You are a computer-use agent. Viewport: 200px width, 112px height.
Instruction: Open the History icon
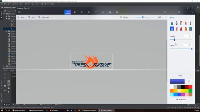(x=179, y=12)
